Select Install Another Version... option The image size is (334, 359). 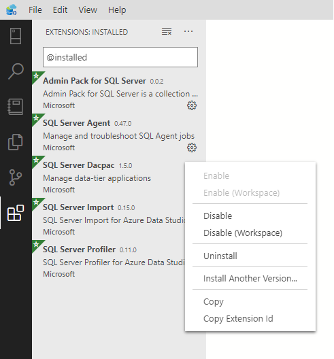tap(250, 278)
